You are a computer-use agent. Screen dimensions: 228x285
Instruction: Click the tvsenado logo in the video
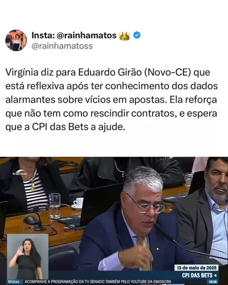[x=19, y=173]
